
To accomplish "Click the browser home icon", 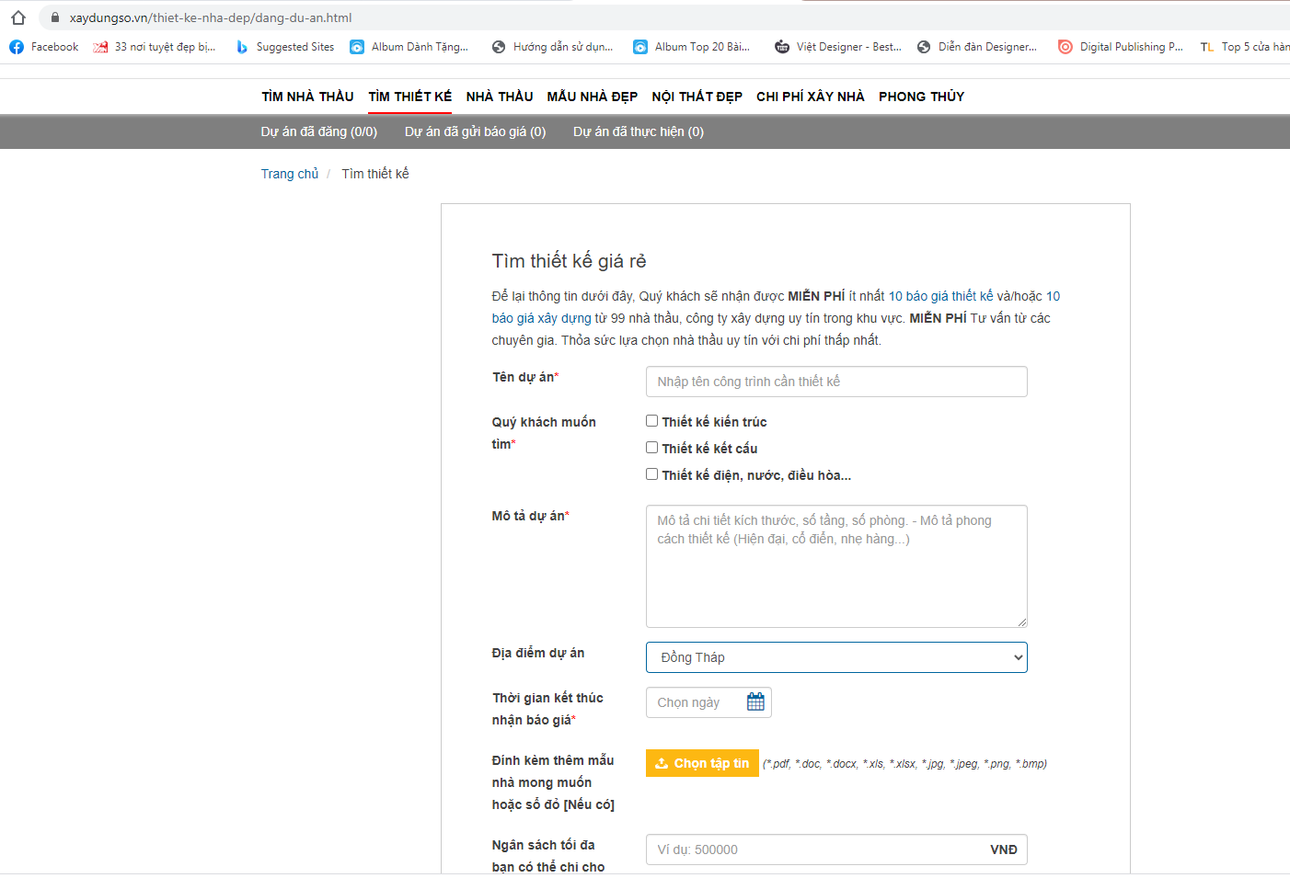I will [x=18, y=17].
